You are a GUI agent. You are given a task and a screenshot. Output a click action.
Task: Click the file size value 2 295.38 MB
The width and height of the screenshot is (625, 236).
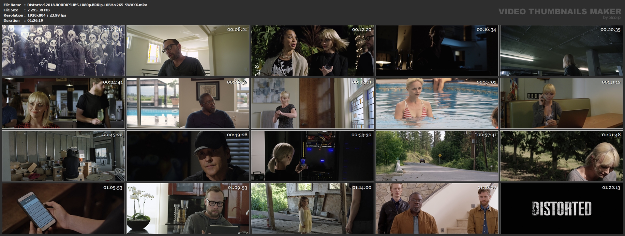(x=38, y=10)
